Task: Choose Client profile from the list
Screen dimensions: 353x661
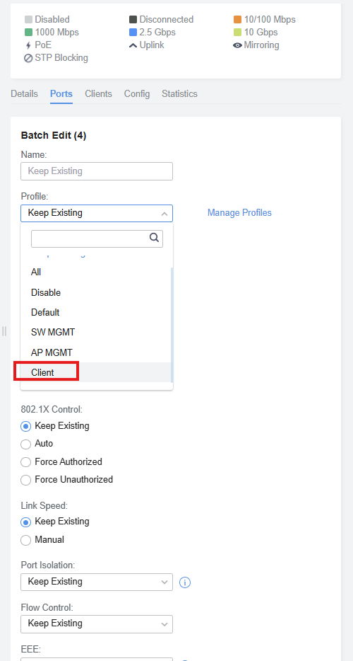Action: pyautogui.click(x=96, y=373)
